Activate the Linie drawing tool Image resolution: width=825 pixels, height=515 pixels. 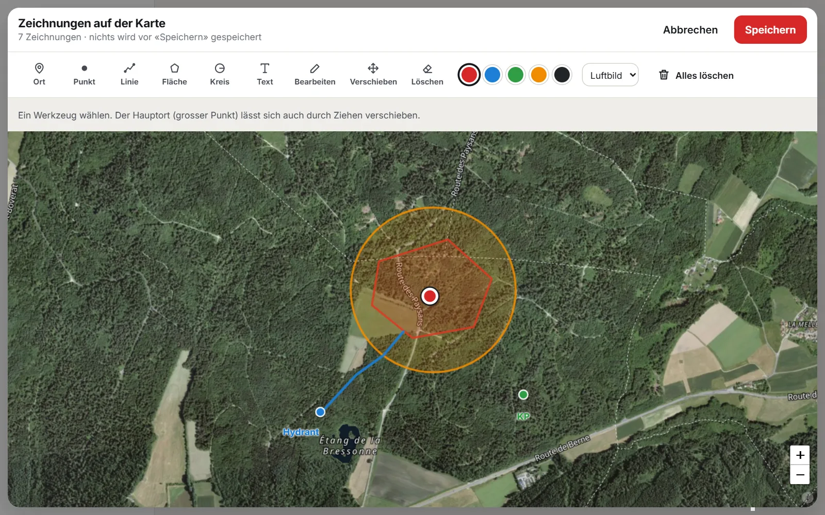point(129,75)
